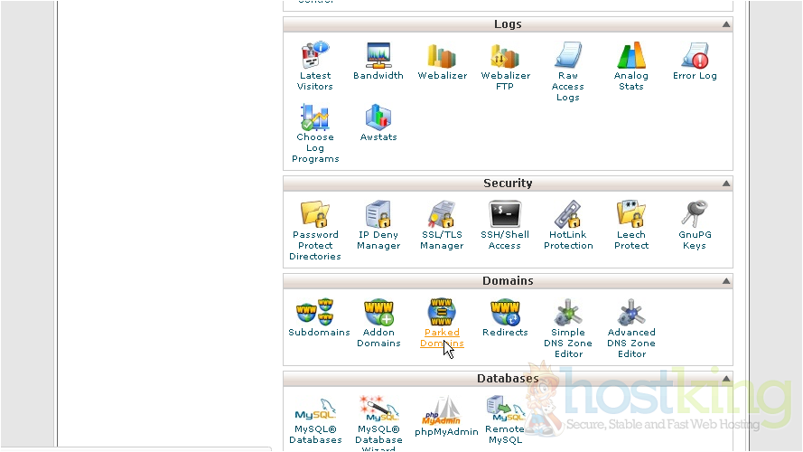Launch the Webalizer icon
The image size is (803, 452).
point(442,56)
